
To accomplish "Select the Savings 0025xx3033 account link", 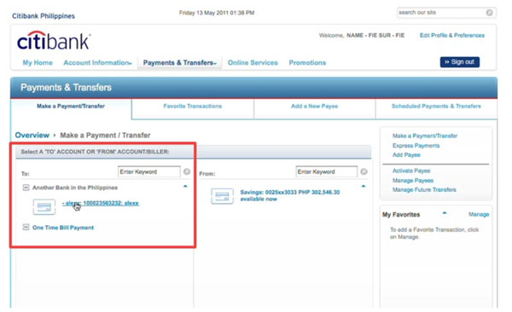I will (x=290, y=195).
